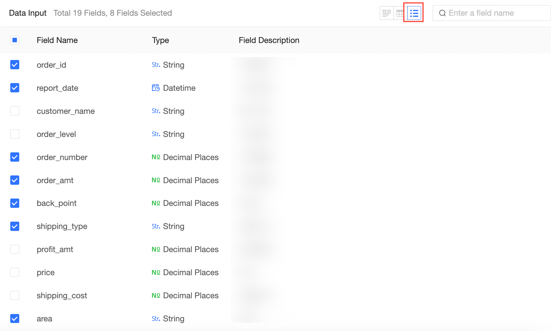This screenshot has height=331, width=551.
Task: Click the order_id field name
Action: 51,65
